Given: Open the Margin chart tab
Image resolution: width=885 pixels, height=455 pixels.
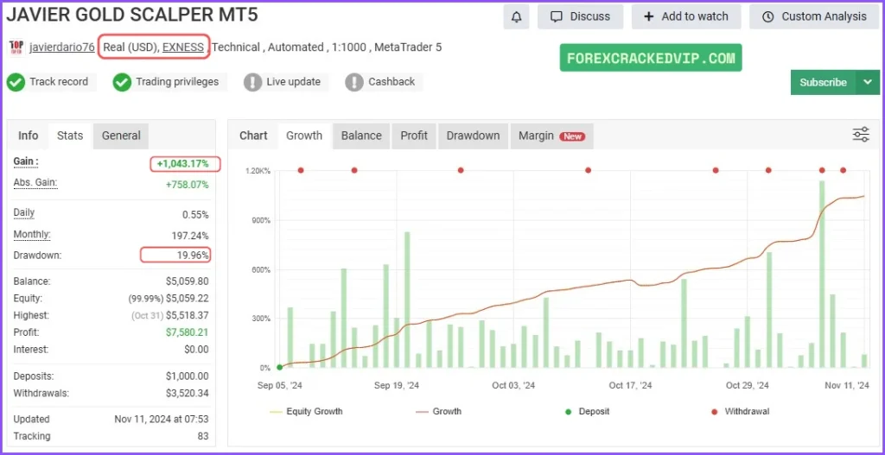Looking at the screenshot, I should pos(552,136).
